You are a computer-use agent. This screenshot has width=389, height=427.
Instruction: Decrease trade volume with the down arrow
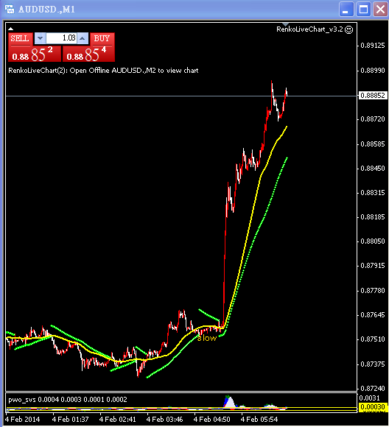pyautogui.click(x=40, y=38)
